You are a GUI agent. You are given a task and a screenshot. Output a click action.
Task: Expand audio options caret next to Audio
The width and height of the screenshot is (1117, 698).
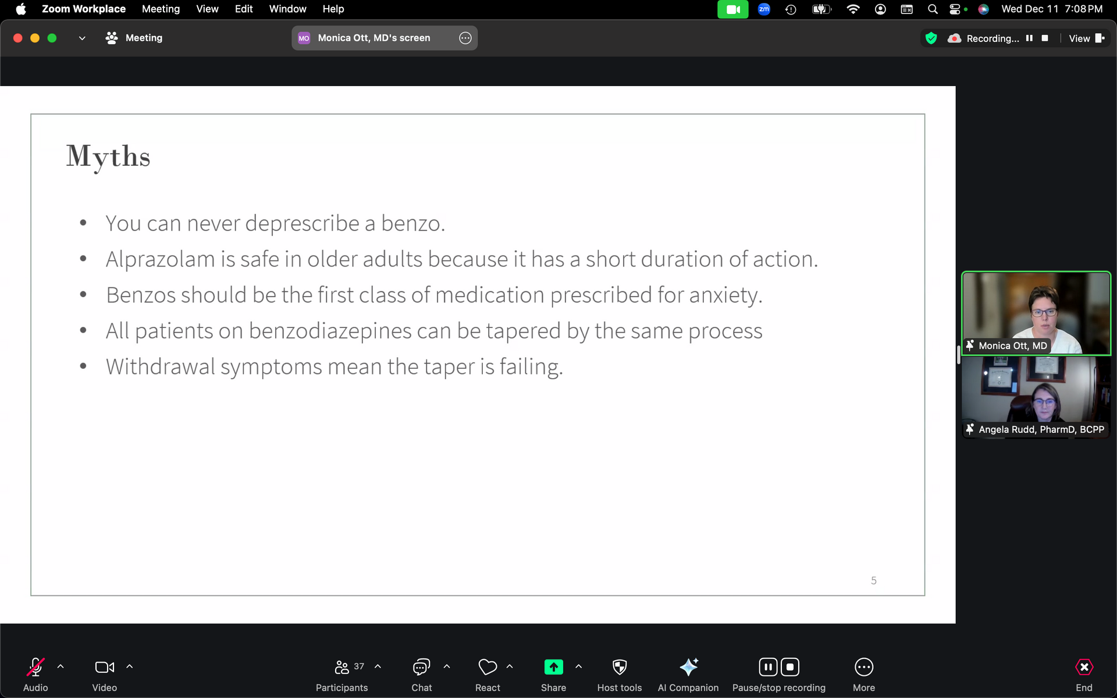[61, 667]
